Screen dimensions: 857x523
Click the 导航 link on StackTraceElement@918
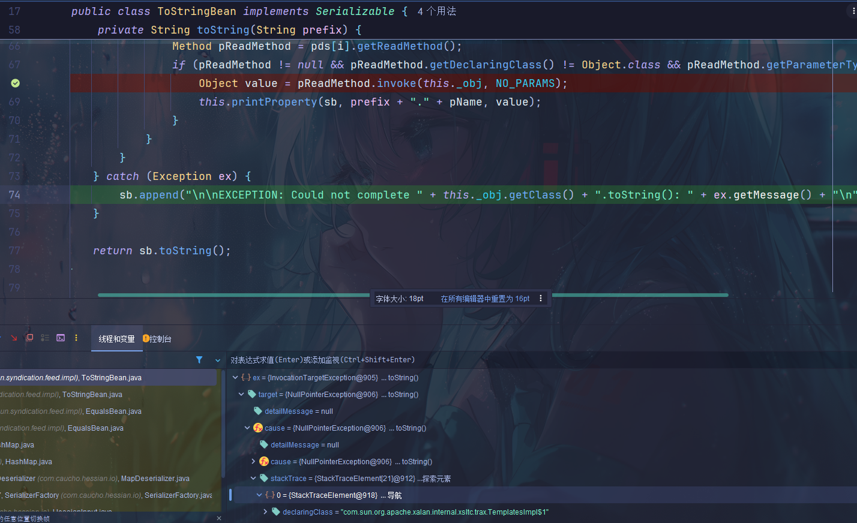click(394, 495)
